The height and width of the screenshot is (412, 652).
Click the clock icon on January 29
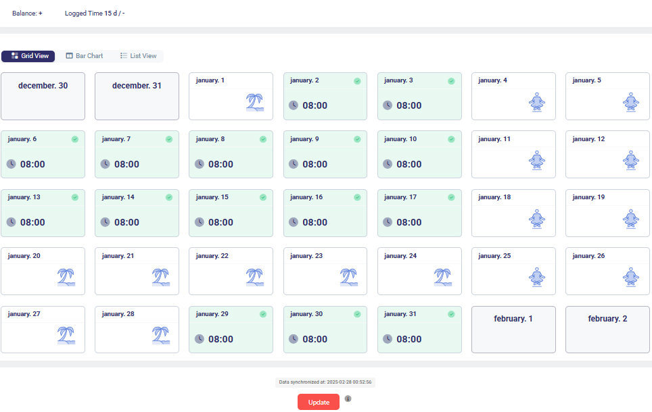(x=200, y=339)
